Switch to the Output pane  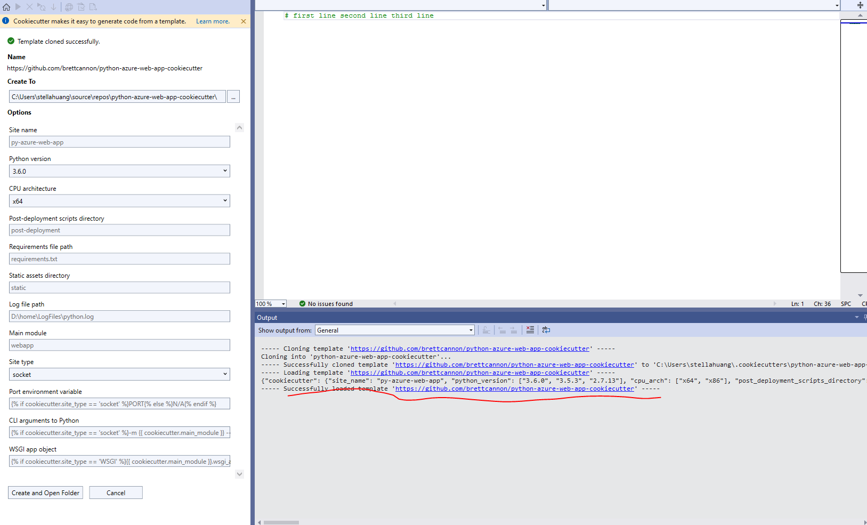[267, 317]
